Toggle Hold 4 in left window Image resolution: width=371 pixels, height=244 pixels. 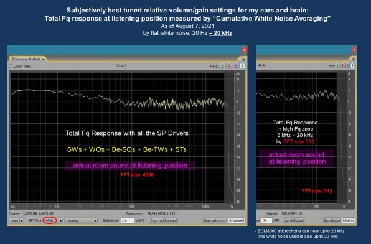click(x=242, y=66)
